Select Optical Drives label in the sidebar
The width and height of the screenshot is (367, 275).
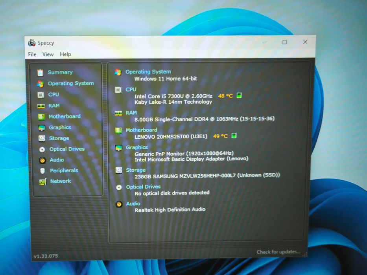tap(67, 149)
